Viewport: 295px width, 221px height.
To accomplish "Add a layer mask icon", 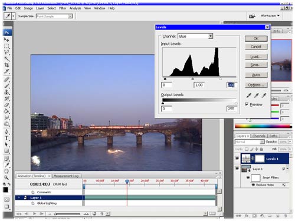I will tap(254, 216).
